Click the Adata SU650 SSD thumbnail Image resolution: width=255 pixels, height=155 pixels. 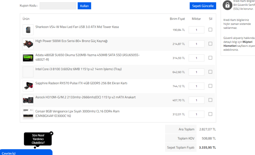[x=28, y=58]
